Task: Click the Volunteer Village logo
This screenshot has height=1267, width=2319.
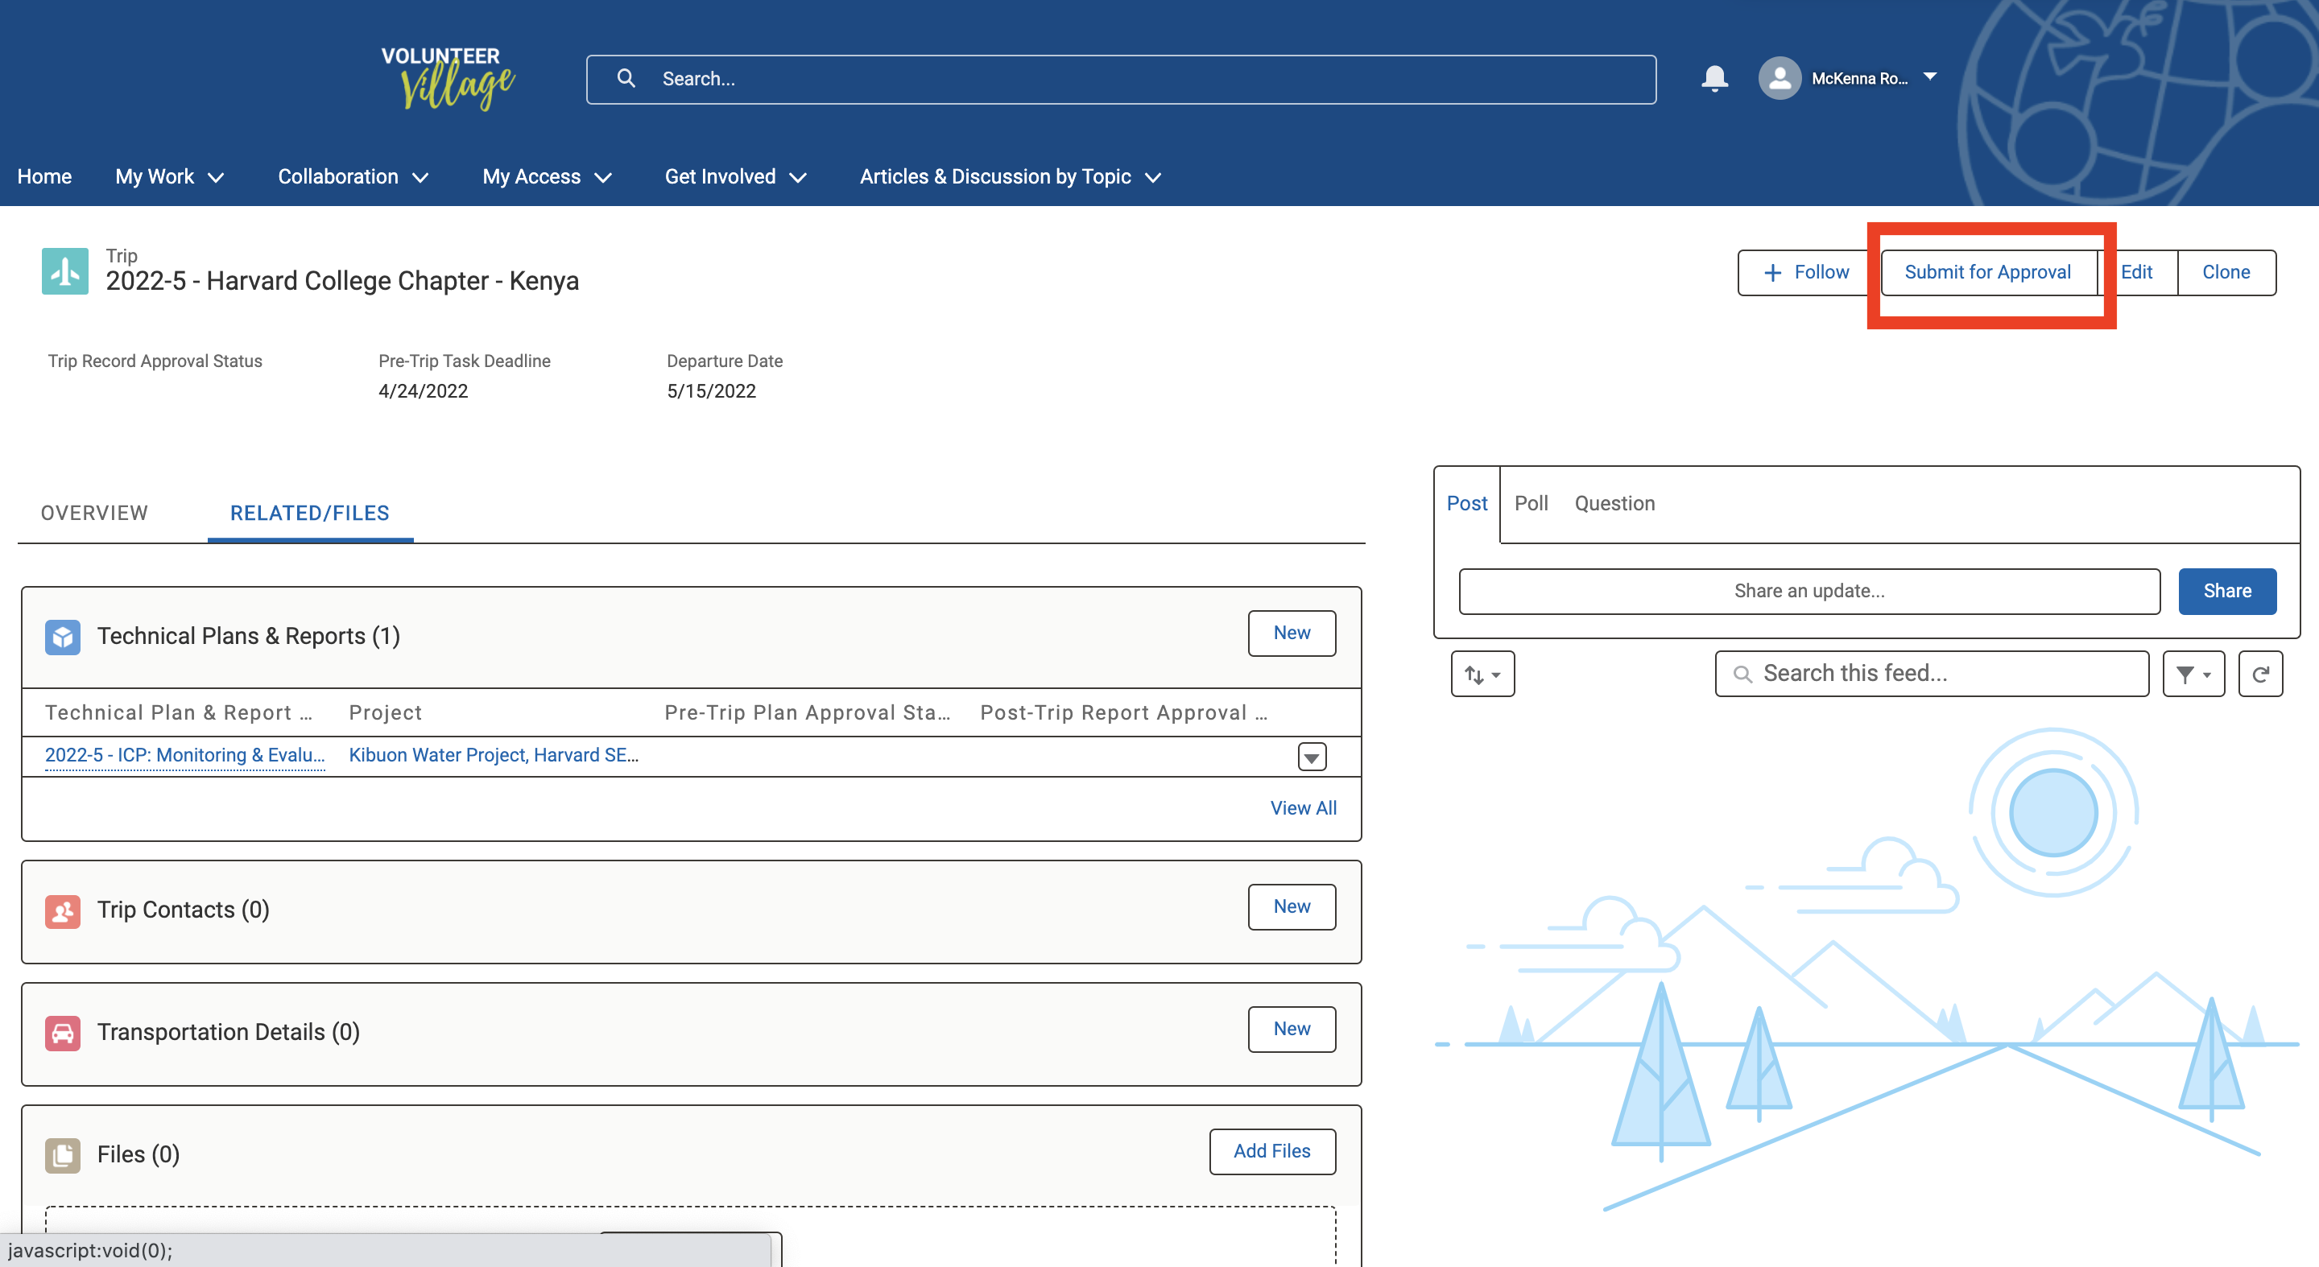Action: pyautogui.click(x=448, y=78)
